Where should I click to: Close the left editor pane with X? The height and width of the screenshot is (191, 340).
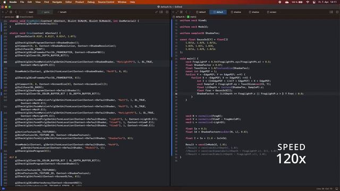(x=3, y=12)
